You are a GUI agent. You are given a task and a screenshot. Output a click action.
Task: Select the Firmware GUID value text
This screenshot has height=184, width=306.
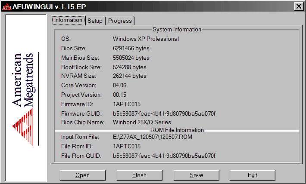(x=164, y=113)
